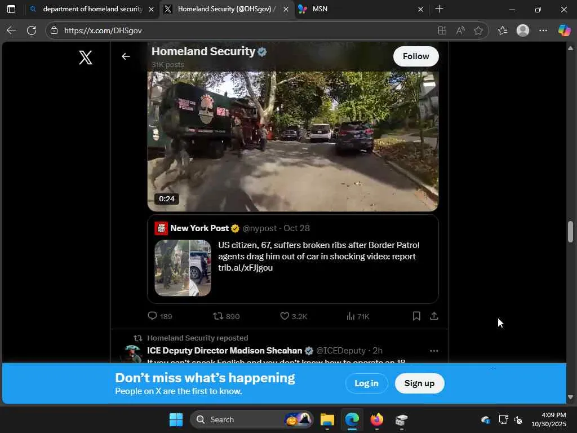577x433 pixels.
Task: Bookmark the New York Post quote post
Action: pos(416,316)
